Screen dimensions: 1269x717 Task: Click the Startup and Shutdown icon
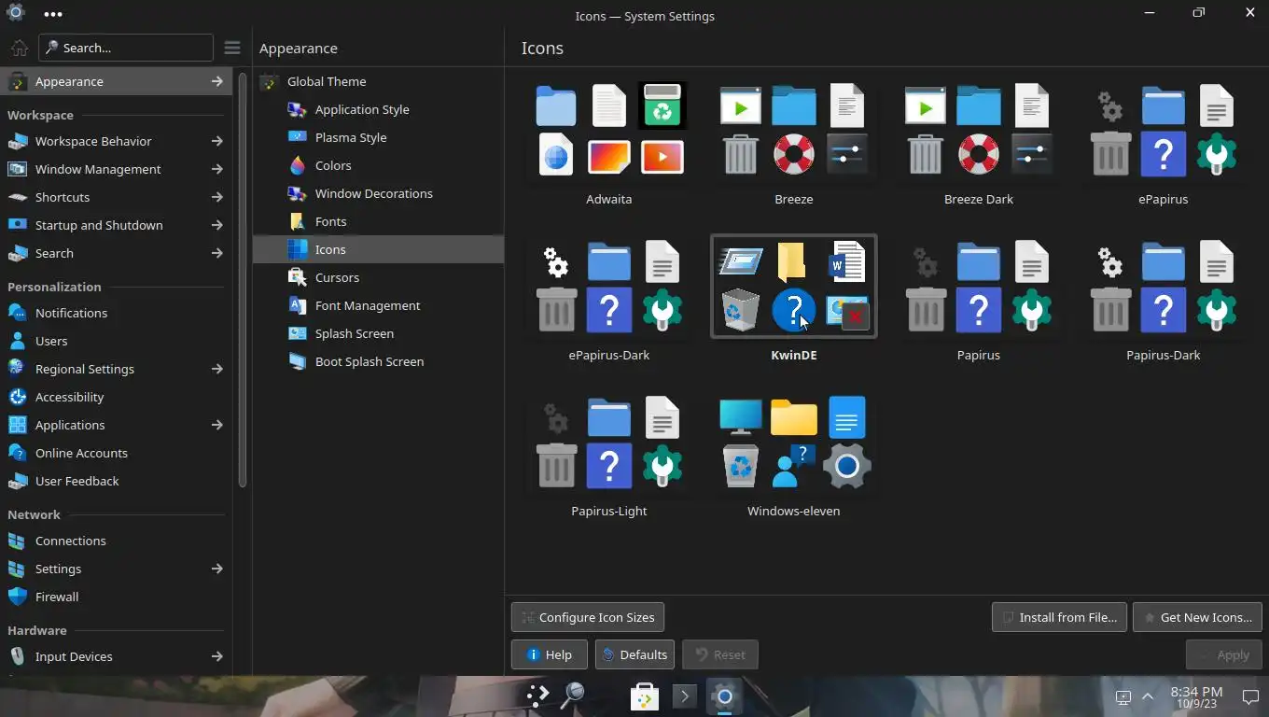pyautogui.click(x=18, y=225)
